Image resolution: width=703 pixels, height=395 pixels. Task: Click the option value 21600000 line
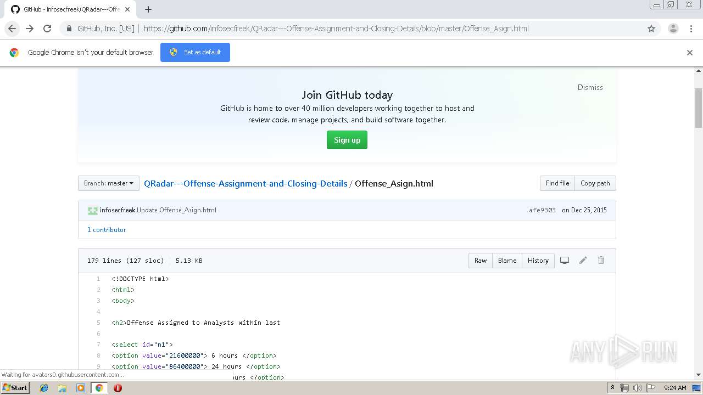pyautogui.click(x=194, y=356)
